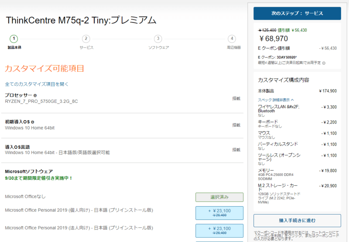
Task: Click the メモリー item in summary
Action: [x=297, y=175]
